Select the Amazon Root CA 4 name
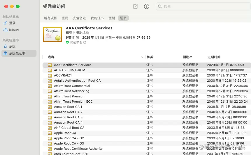251x155 pixels. tap(68, 122)
